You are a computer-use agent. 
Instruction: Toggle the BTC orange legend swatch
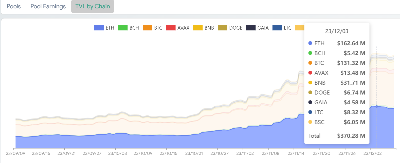tap(148, 28)
